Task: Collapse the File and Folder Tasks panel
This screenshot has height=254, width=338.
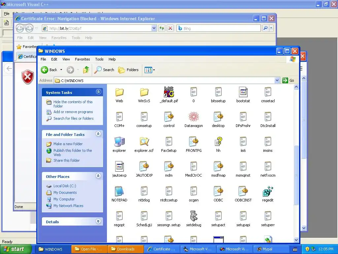Action: coord(98,134)
